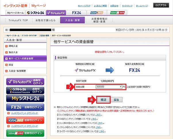Viewport: 173px width, 139px height.
Task: Open こちら link for FX24 maintenance
Action: [94, 119]
